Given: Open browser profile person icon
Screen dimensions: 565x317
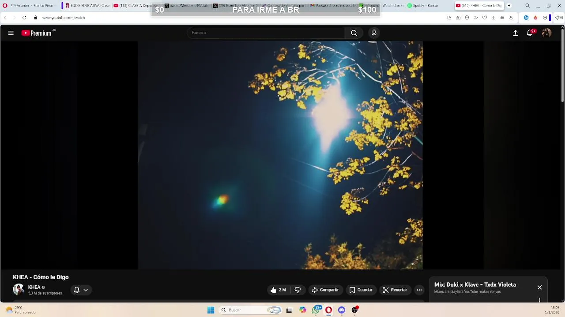Looking at the screenshot, I should tap(511, 18).
